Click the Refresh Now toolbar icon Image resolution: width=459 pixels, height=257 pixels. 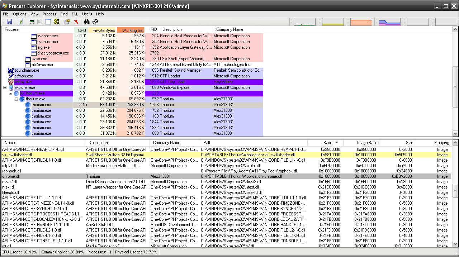21,22
